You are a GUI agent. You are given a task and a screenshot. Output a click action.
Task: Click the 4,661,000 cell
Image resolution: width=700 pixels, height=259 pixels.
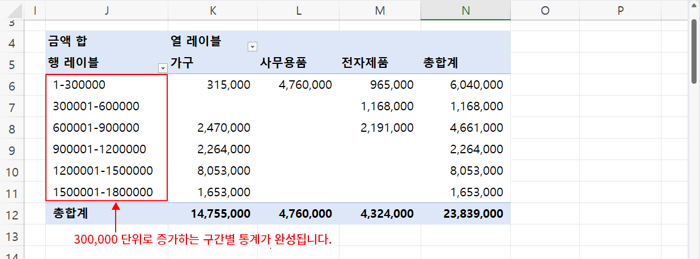point(465,127)
